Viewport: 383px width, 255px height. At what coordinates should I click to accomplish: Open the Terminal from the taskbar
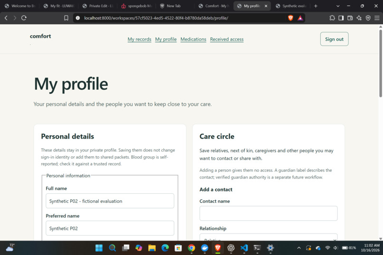(257, 248)
